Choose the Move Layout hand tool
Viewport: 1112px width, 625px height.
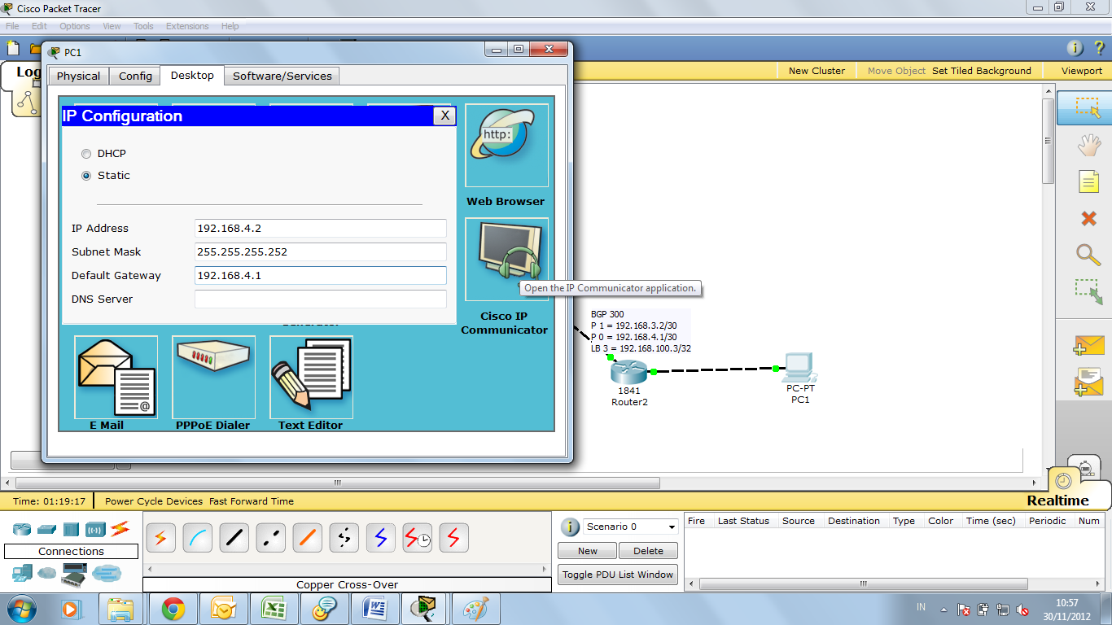1088,145
